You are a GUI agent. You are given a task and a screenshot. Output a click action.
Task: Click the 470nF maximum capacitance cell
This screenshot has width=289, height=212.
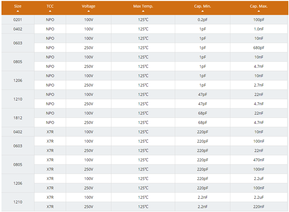pos(259,160)
